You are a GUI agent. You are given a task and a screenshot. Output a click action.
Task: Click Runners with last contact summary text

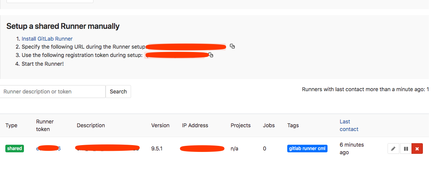pos(366,89)
